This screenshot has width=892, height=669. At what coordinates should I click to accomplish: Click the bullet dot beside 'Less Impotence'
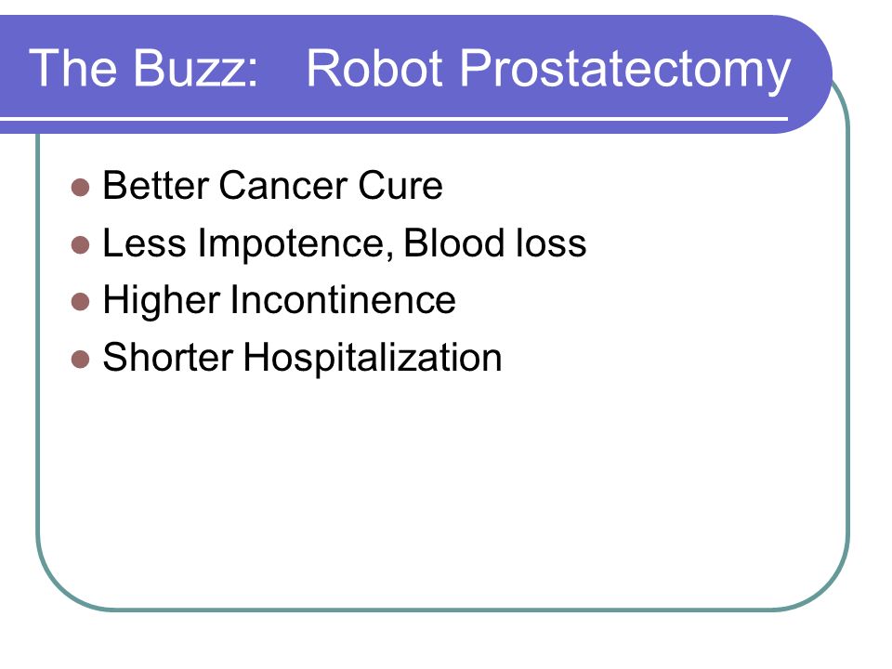81,245
